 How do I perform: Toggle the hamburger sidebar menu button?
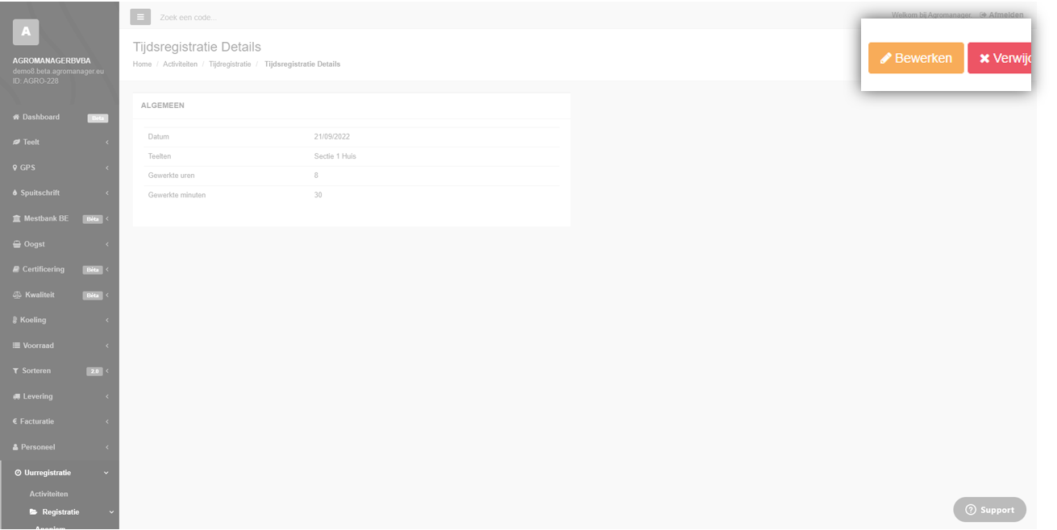click(x=140, y=17)
